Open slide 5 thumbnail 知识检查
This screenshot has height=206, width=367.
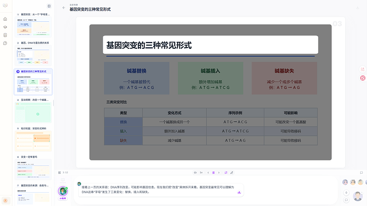[33, 141]
